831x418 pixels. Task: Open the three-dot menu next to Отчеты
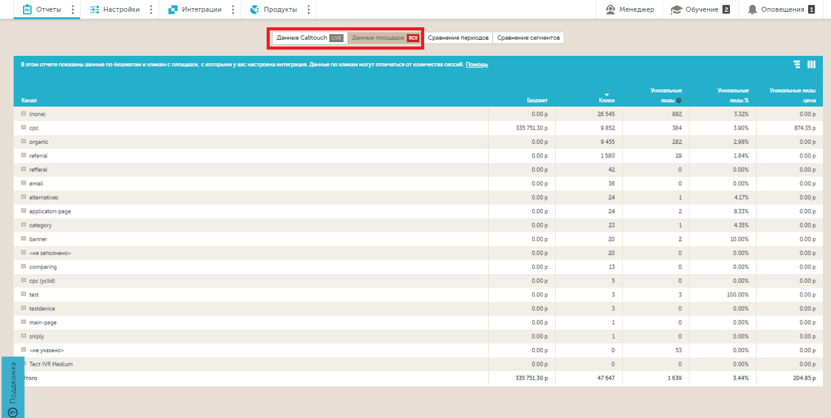[73, 9]
